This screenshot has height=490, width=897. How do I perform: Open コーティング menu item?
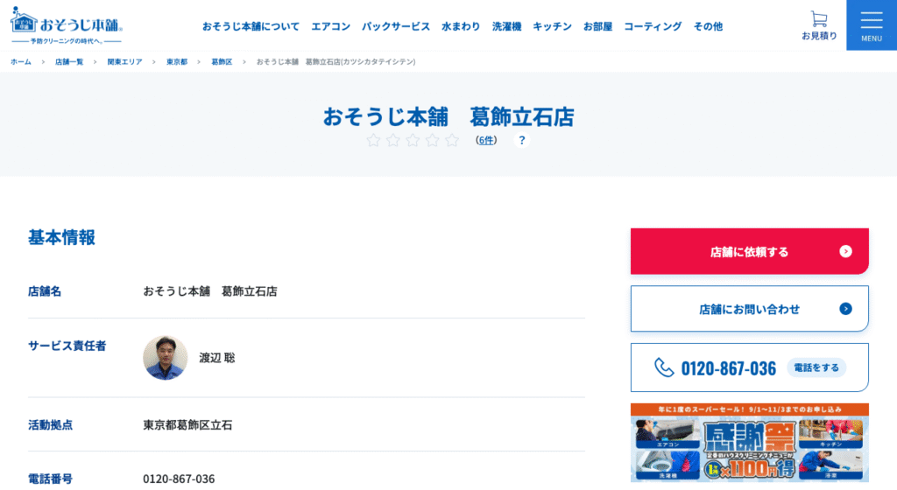[653, 26]
